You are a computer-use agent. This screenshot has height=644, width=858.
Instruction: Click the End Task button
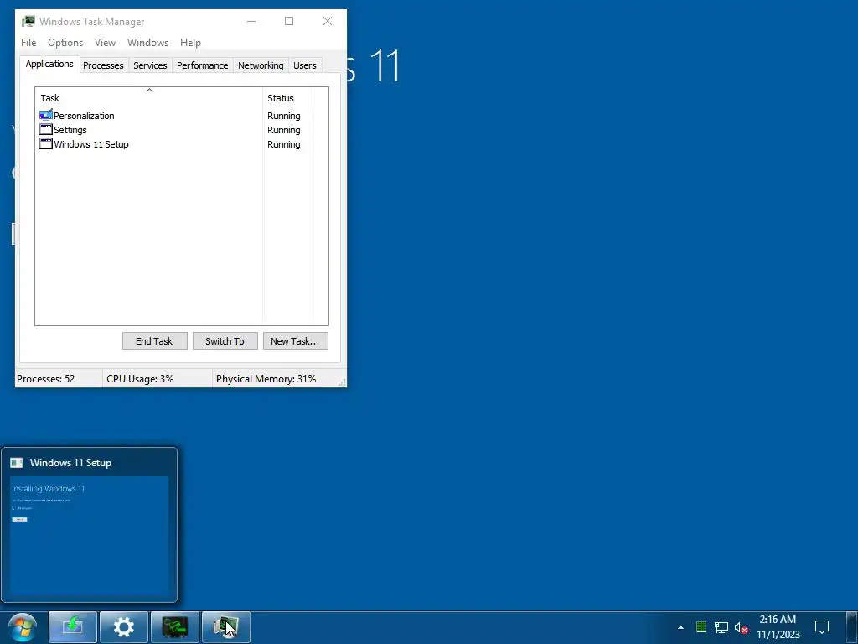(x=154, y=340)
